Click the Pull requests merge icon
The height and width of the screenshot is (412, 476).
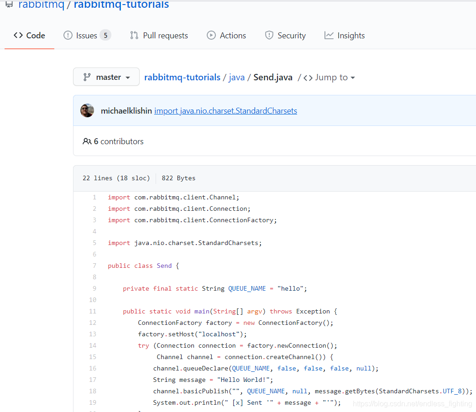[134, 35]
